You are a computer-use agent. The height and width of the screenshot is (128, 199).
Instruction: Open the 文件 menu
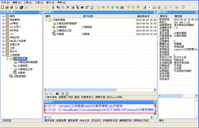point(5,2)
